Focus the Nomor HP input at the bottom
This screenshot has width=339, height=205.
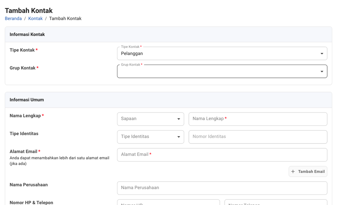click(168, 202)
